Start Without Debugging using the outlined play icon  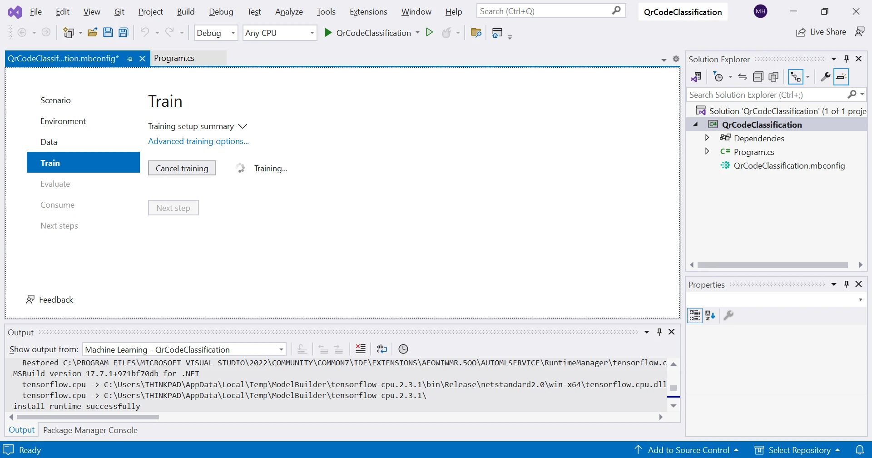pos(429,32)
